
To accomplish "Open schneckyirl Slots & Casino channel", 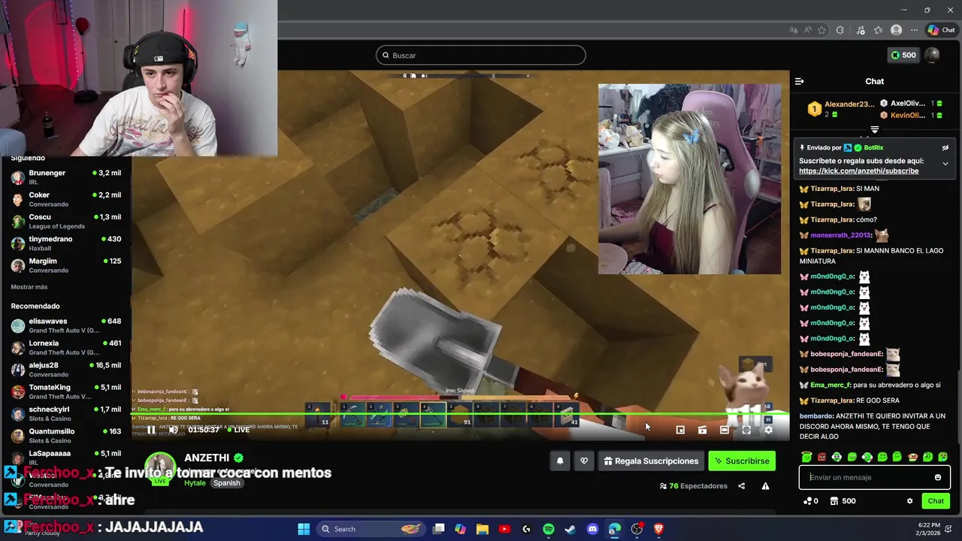I will (66, 413).
